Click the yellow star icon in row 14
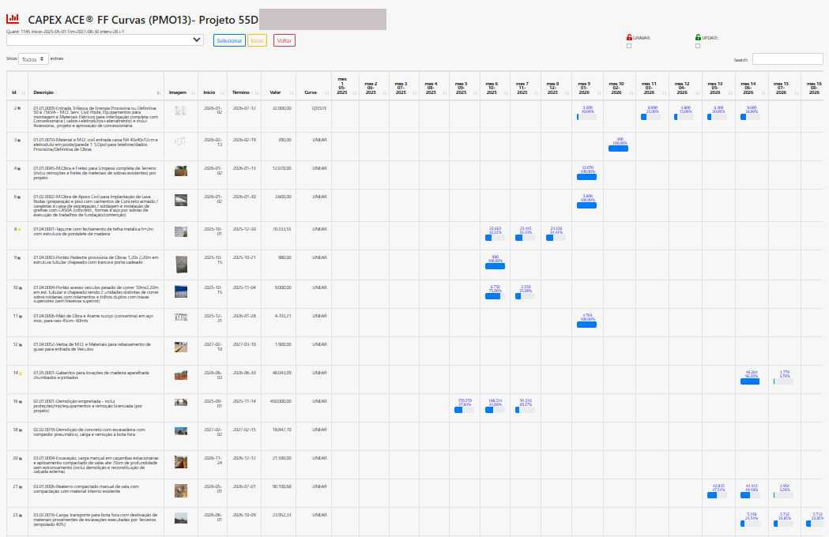 (x=20, y=372)
